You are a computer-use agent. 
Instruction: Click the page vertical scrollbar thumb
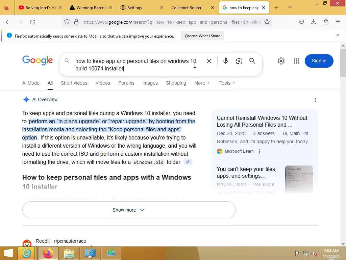point(343,63)
